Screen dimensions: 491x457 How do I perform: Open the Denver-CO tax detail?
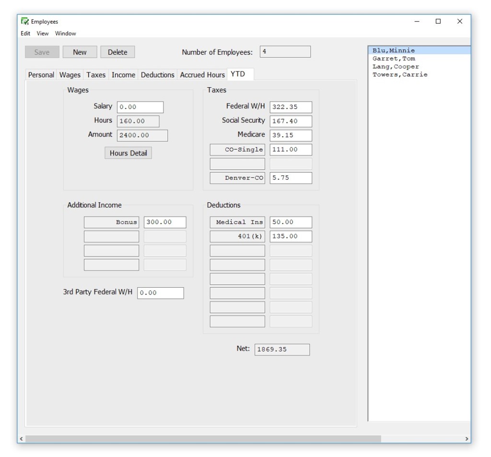(237, 178)
